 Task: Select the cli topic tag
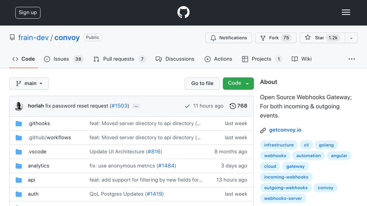[306, 145]
